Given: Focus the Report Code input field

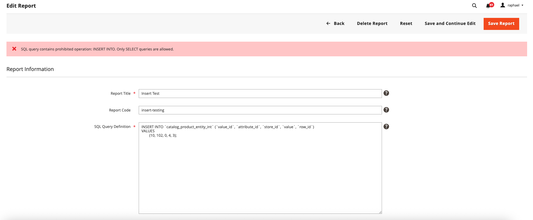Looking at the screenshot, I should (260, 110).
